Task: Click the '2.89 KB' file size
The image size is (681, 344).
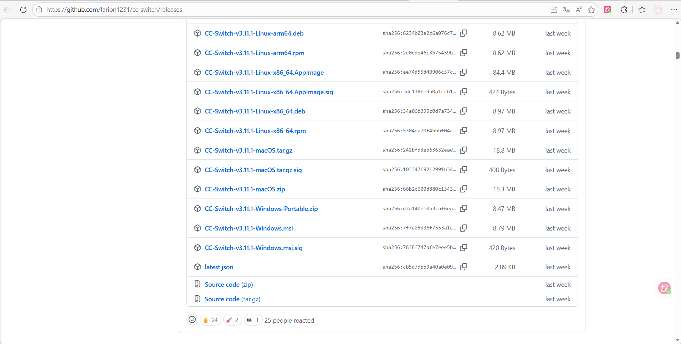Action: [x=505, y=267]
